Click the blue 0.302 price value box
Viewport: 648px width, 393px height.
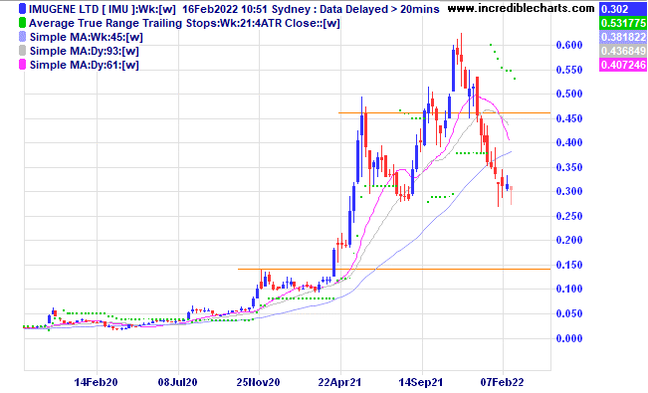click(623, 9)
